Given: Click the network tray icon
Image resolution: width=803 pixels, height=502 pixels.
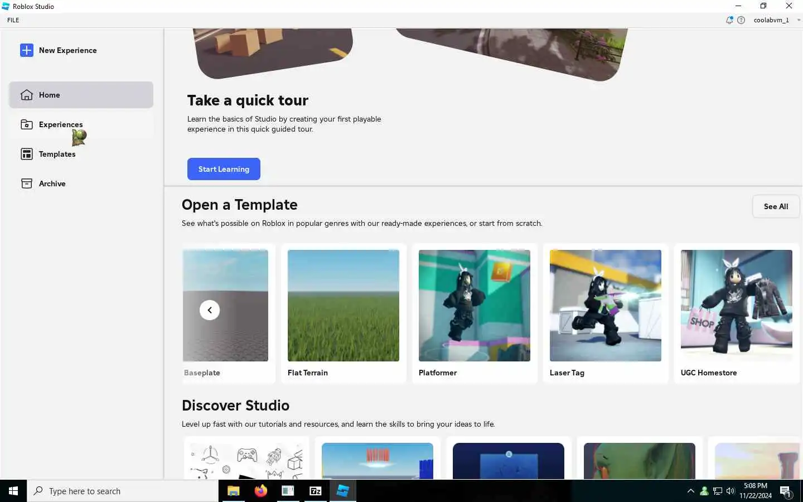Looking at the screenshot, I should pyautogui.click(x=718, y=491).
